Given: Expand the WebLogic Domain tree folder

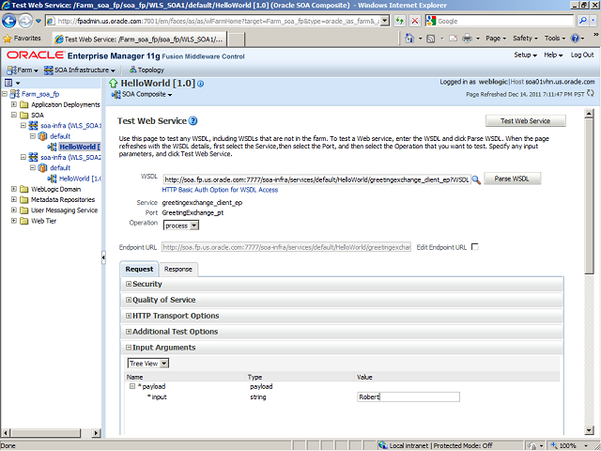Looking at the screenshot, I should pos(13,188).
